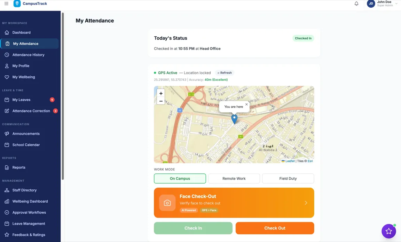
Task: Click the camera icon in Face Check-Out
Action: 167,203
